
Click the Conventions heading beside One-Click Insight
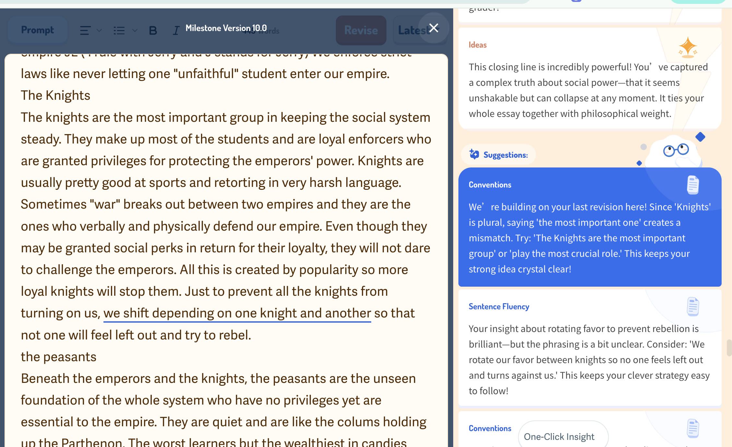point(490,428)
